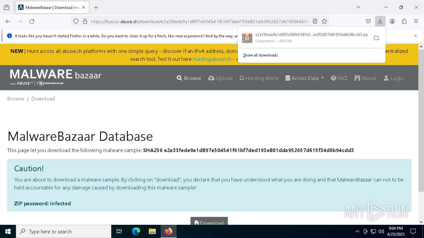Click Windows Start button
Image resolution: width=424 pixels, height=238 pixels.
(8, 231)
